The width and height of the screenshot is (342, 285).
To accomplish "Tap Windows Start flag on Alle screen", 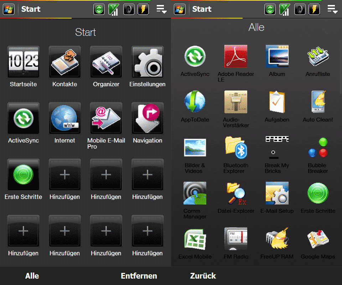I will (x=180, y=9).
